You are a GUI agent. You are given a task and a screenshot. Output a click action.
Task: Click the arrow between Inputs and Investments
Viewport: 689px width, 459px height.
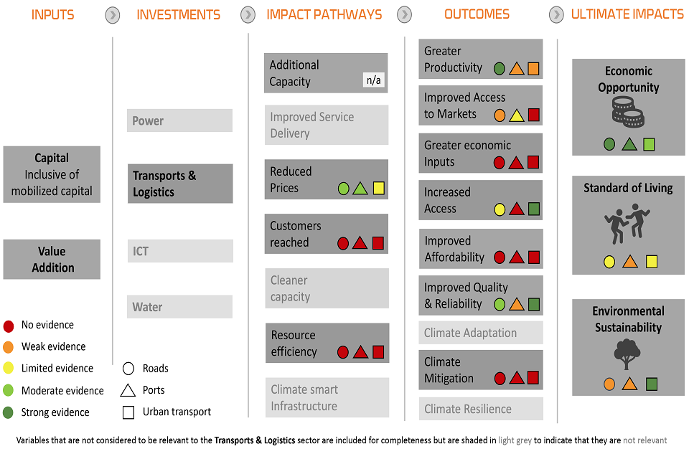point(113,14)
